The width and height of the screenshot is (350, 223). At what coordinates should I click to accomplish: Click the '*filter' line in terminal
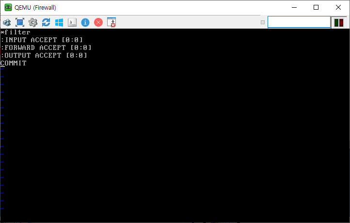pyautogui.click(x=15, y=32)
